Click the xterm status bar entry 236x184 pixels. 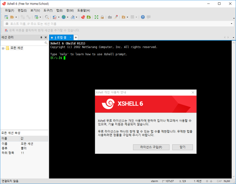pos(154,181)
